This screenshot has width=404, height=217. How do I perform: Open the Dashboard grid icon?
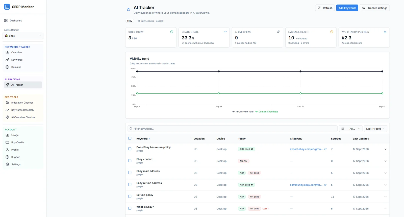pyautogui.click(x=6, y=20)
